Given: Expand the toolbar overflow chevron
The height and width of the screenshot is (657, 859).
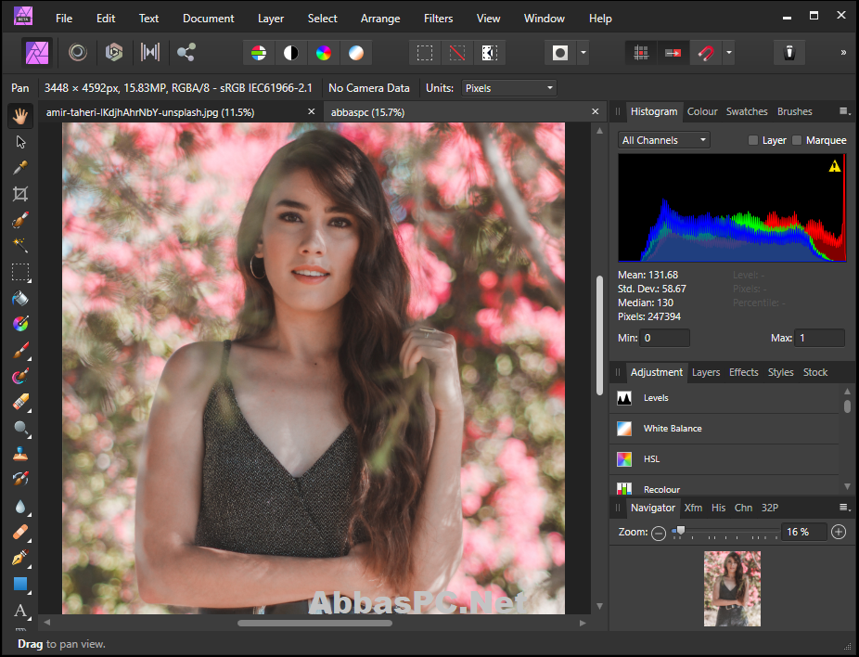Looking at the screenshot, I should click(843, 53).
